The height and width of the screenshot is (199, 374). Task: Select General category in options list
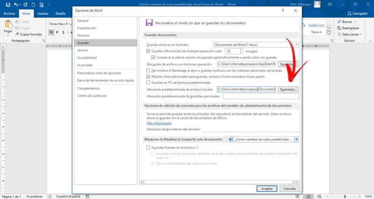coord(106,21)
